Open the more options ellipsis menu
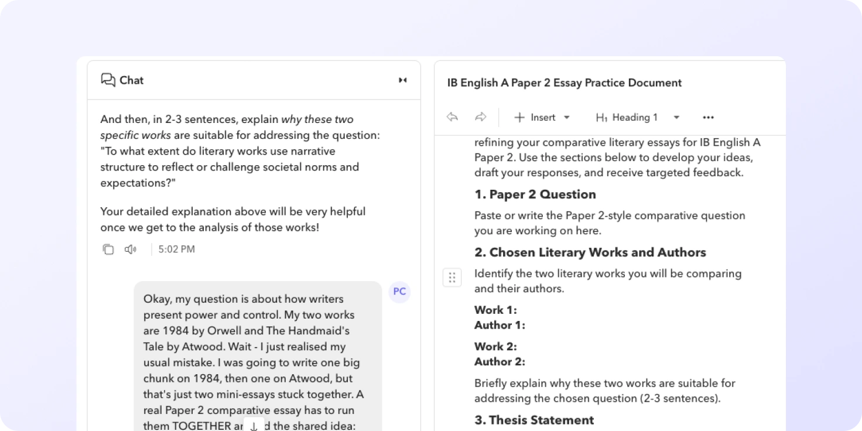Image resolution: width=862 pixels, height=431 pixels. (709, 117)
